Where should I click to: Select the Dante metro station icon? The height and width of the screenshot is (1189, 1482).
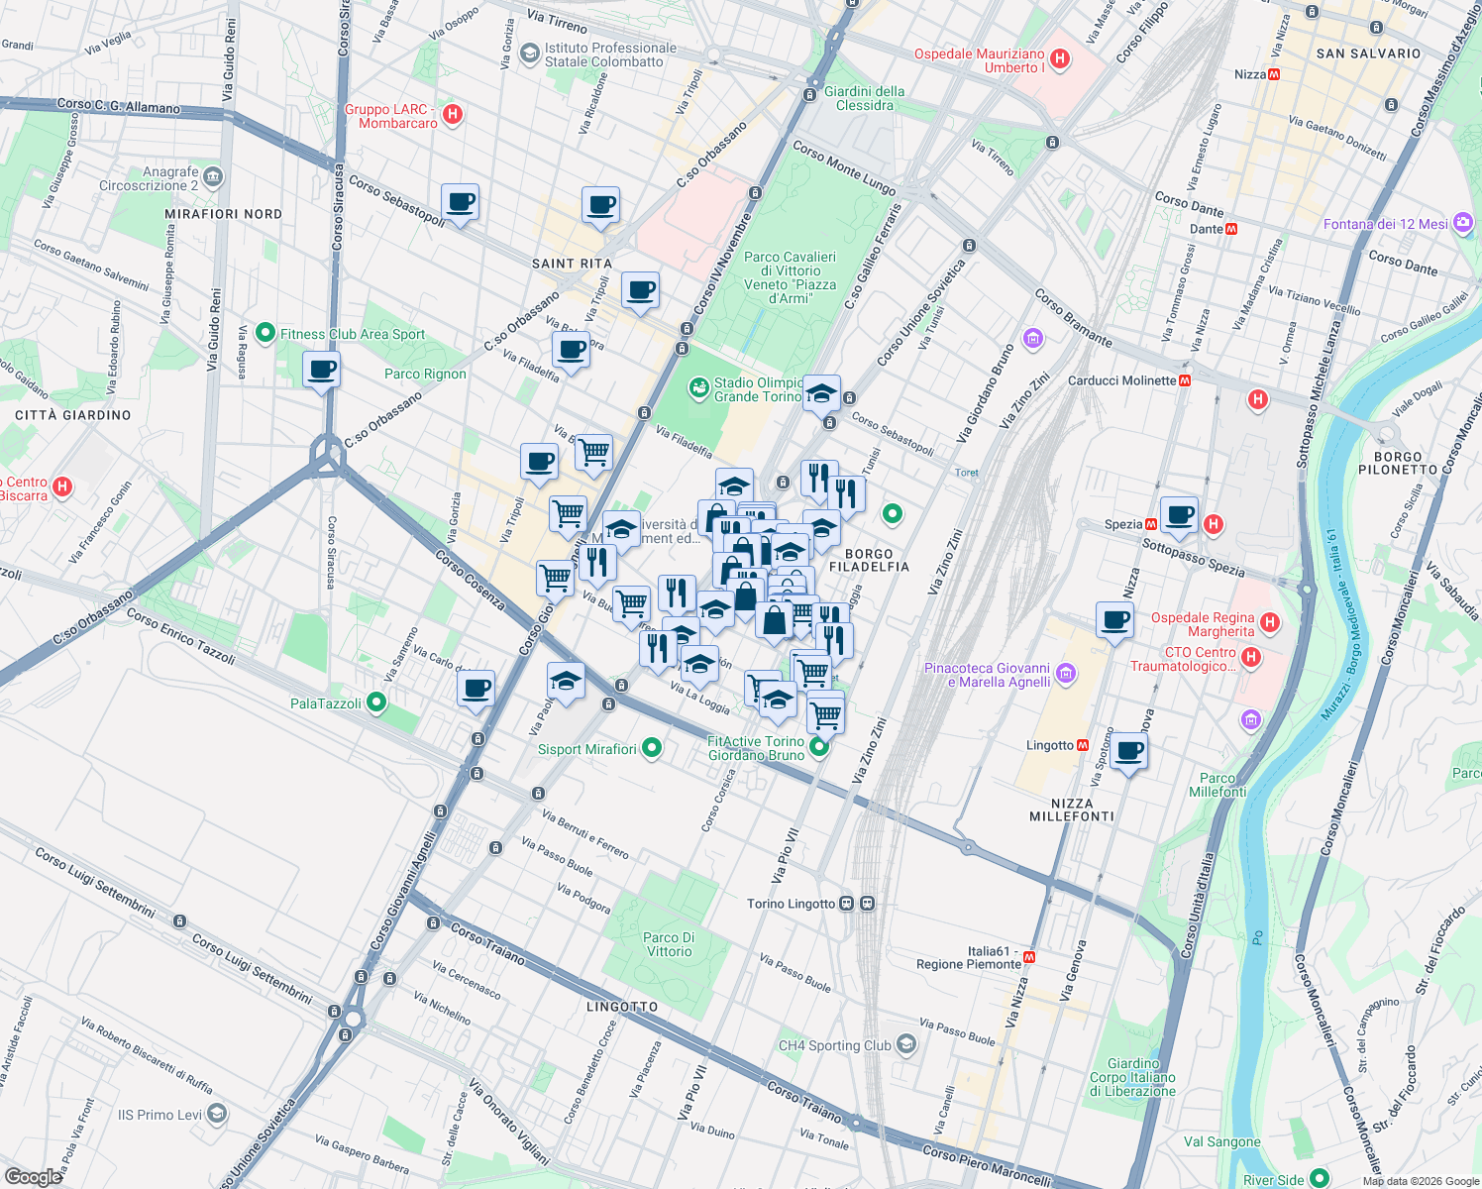click(1231, 229)
